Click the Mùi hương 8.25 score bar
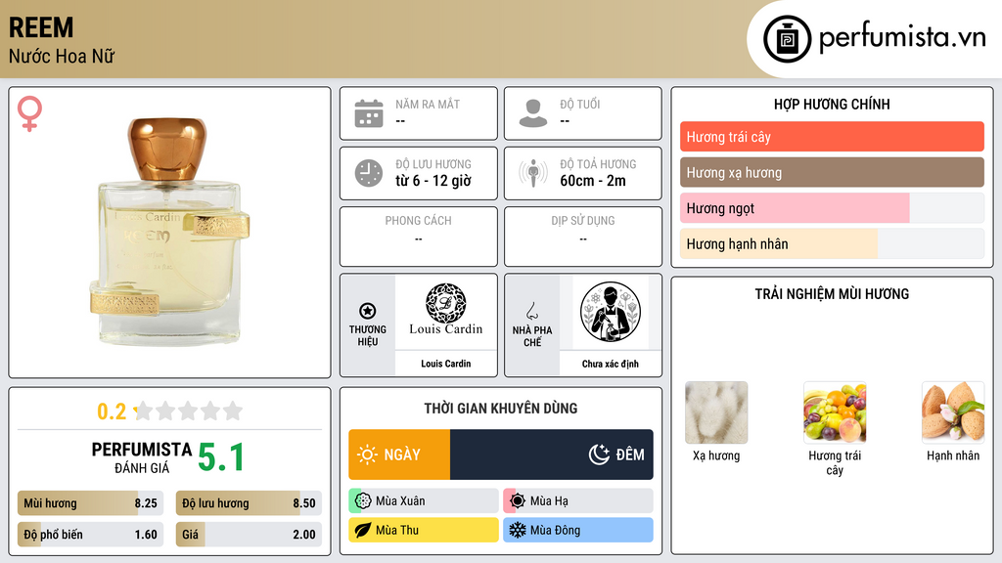Viewport: 1002px width, 563px height. (x=90, y=503)
